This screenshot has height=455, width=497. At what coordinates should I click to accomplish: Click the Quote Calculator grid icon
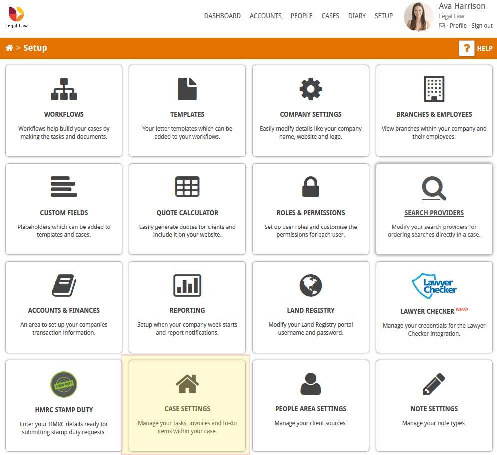pyautogui.click(x=187, y=187)
